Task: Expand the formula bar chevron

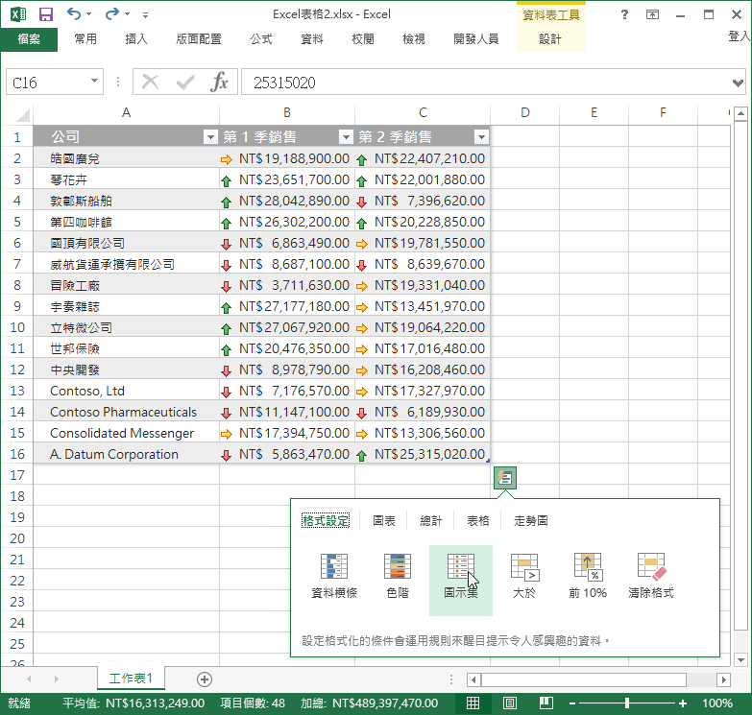Action: pyautogui.click(x=738, y=83)
